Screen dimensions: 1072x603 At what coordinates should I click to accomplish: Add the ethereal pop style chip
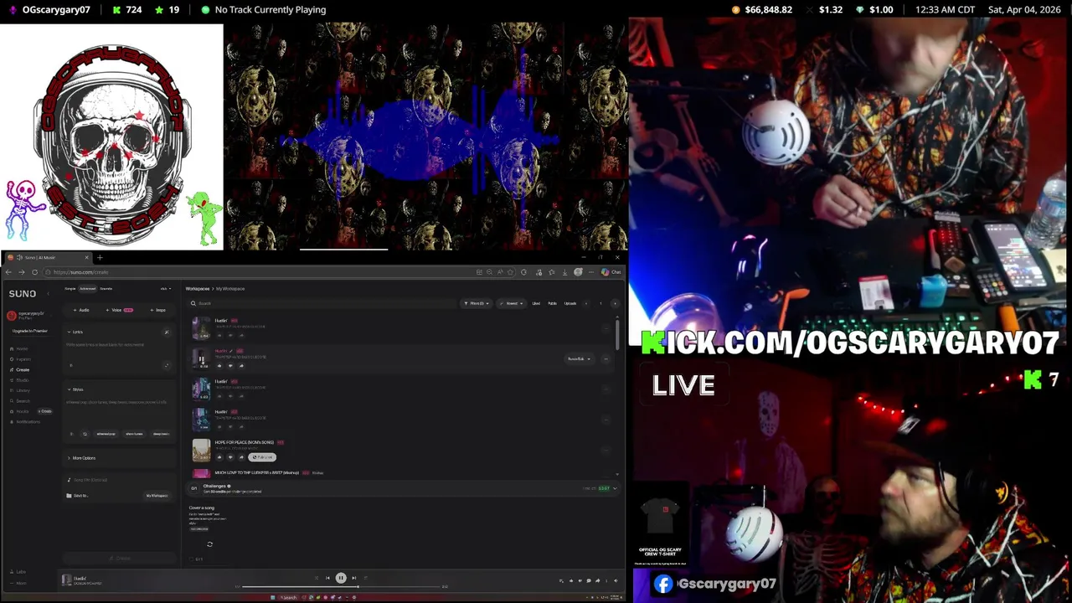tap(106, 434)
